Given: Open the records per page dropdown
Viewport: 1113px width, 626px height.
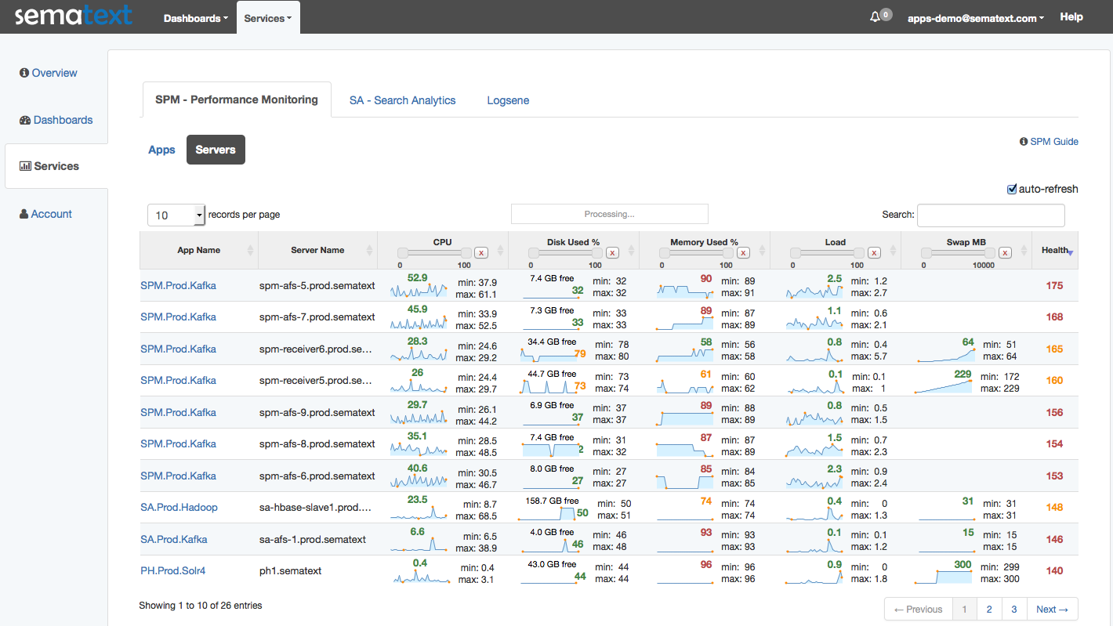Looking at the screenshot, I should [x=176, y=215].
